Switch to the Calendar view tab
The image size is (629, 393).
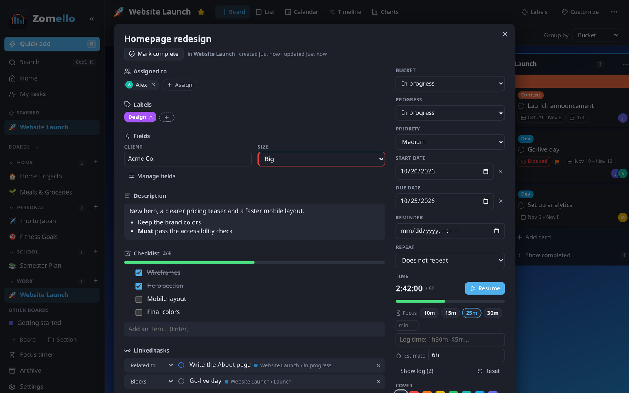pyautogui.click(x=302, y=12)
